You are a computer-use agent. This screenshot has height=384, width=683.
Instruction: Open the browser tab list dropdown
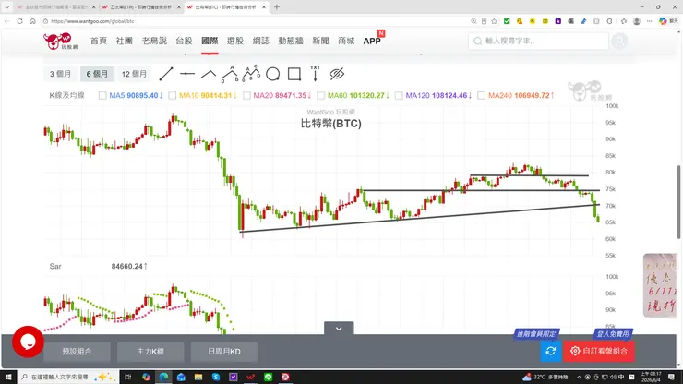(7, 7)
